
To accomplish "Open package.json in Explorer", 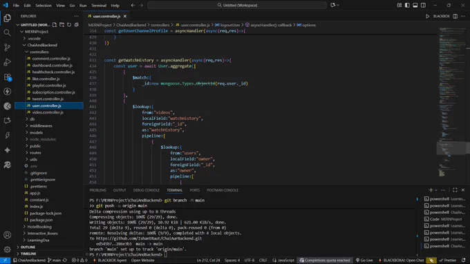I will [41, 220].
